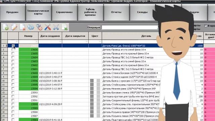Open the Продажи section
This screenshot has width=215, height=121.
pyautogui.click(x=12, y=12)
